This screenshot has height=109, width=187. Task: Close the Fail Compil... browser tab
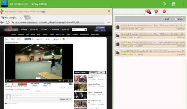(x=20, y=18)
